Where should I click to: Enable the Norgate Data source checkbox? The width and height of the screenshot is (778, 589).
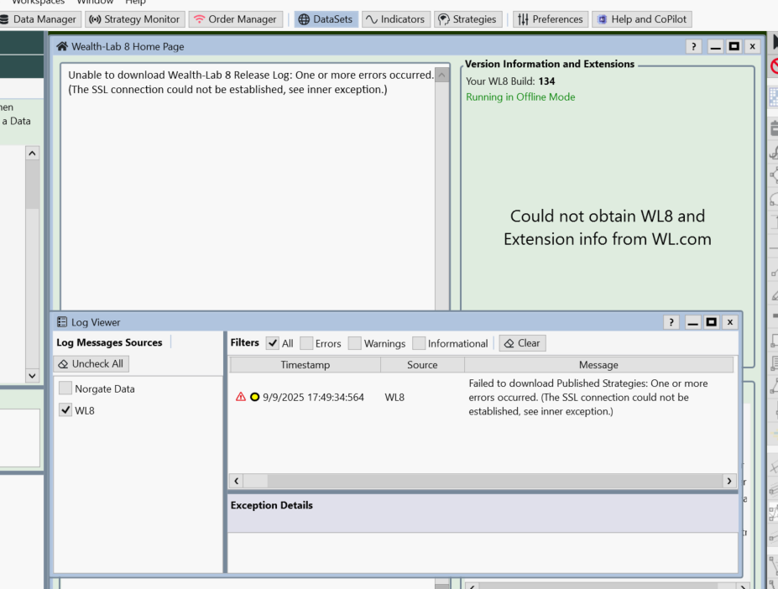65,389
